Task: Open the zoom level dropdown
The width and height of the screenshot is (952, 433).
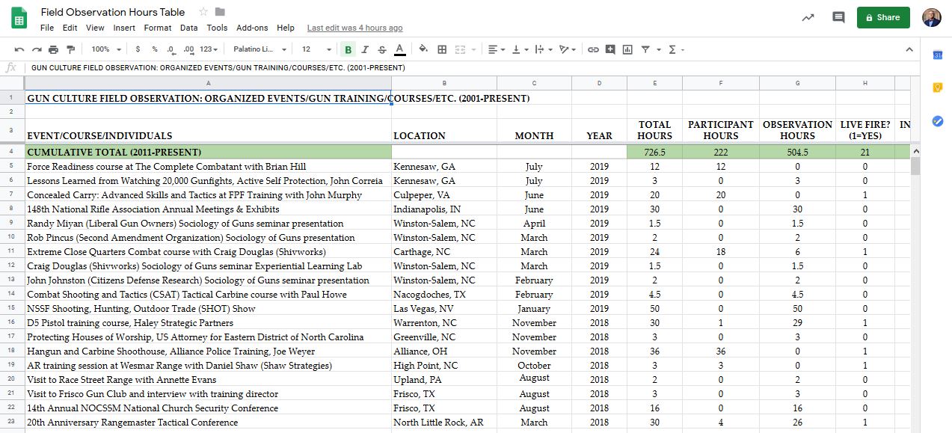Action: coord(105,49)
